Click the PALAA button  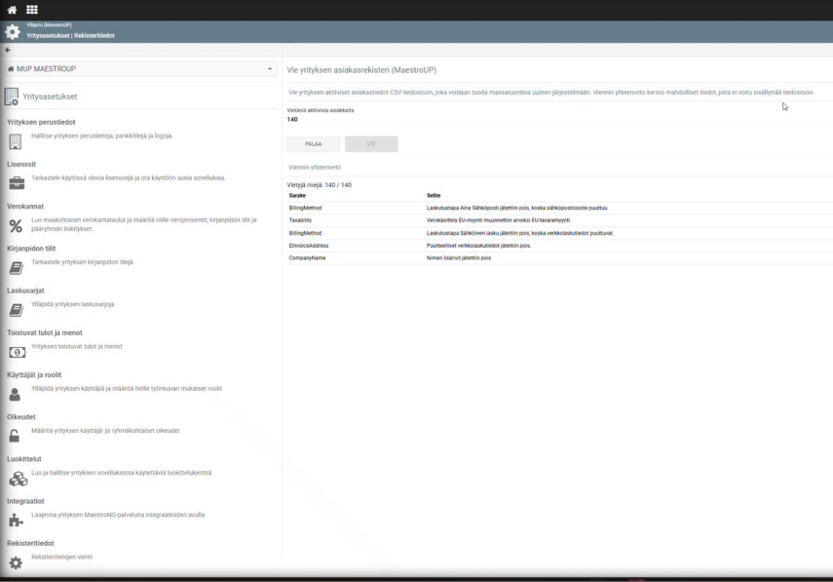coord(314,144)
